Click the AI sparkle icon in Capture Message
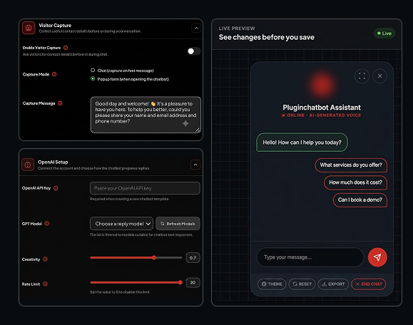This screenshot has width=413, height=325. [185, 123]
